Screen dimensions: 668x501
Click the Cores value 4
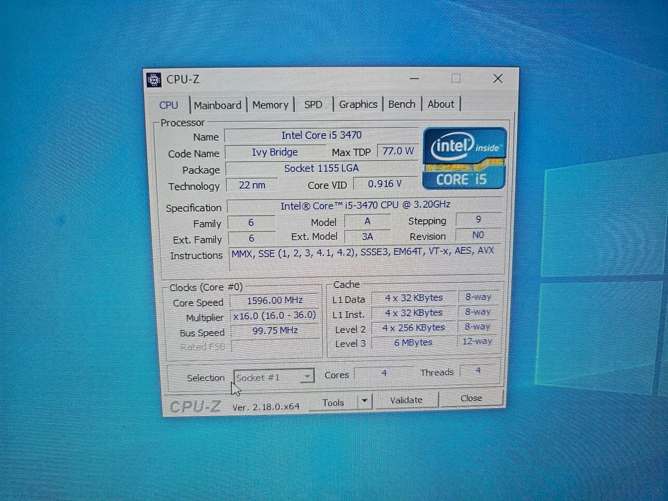(x=385, y=373)
